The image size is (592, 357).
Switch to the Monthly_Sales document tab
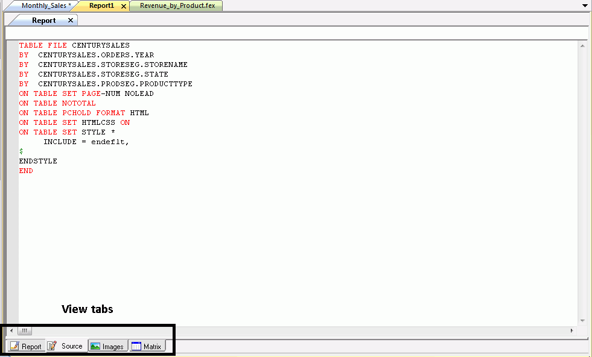pos(46,5)
